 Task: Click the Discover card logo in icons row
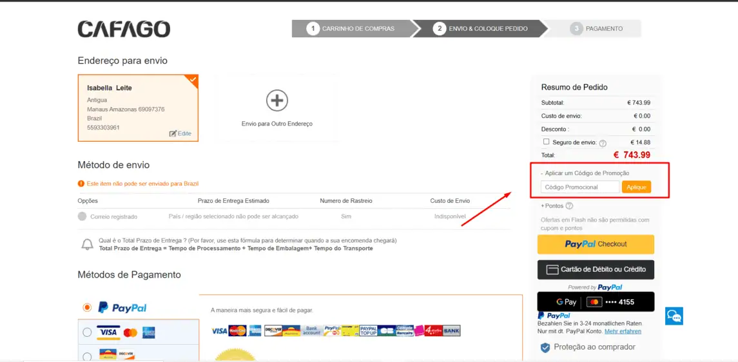point(273,330)
